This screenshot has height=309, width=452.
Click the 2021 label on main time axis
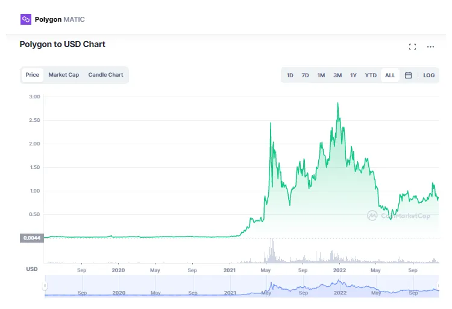[x=230, y=270]
